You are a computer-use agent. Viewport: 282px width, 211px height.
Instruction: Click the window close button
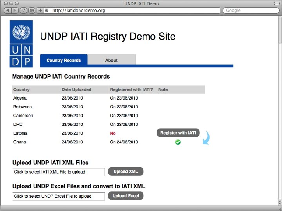click(6, 3)
